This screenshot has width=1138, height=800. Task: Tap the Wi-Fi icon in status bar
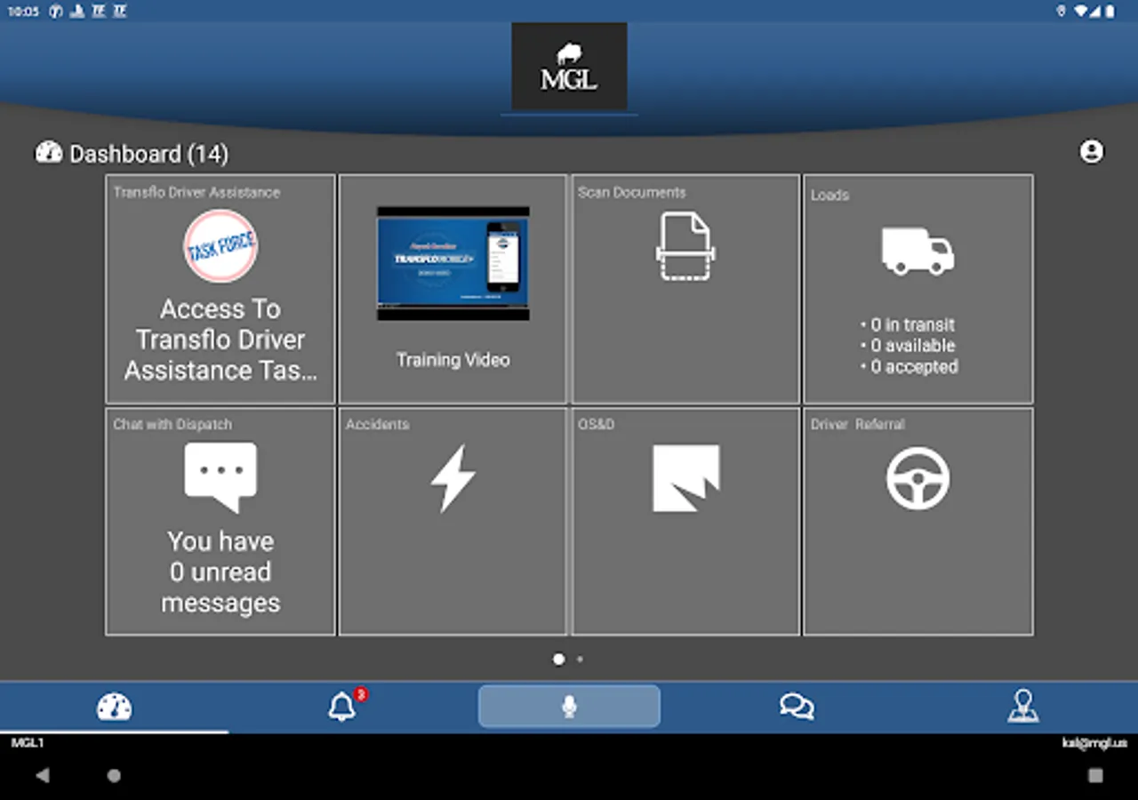point(1082,12)
